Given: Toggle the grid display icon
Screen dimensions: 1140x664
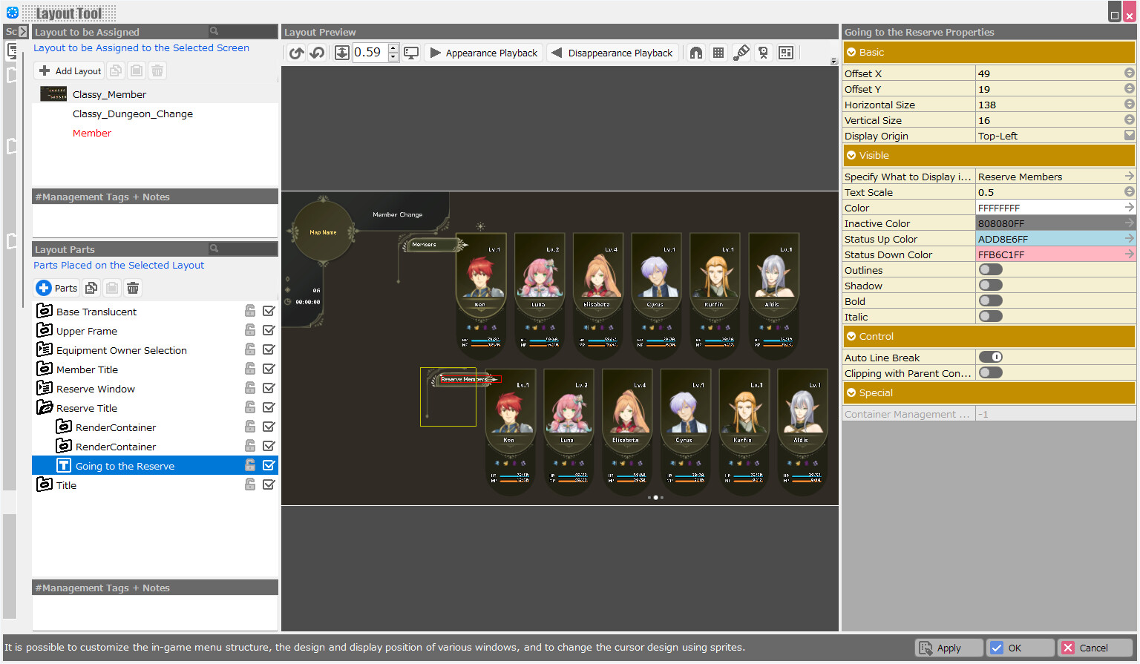Looking at the screenshot, I should click(x=718, y=53).
